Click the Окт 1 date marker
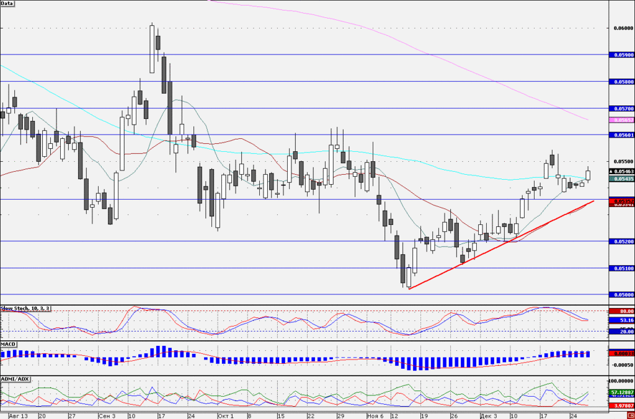Screen dimensions: 635x419 [225, 416]
